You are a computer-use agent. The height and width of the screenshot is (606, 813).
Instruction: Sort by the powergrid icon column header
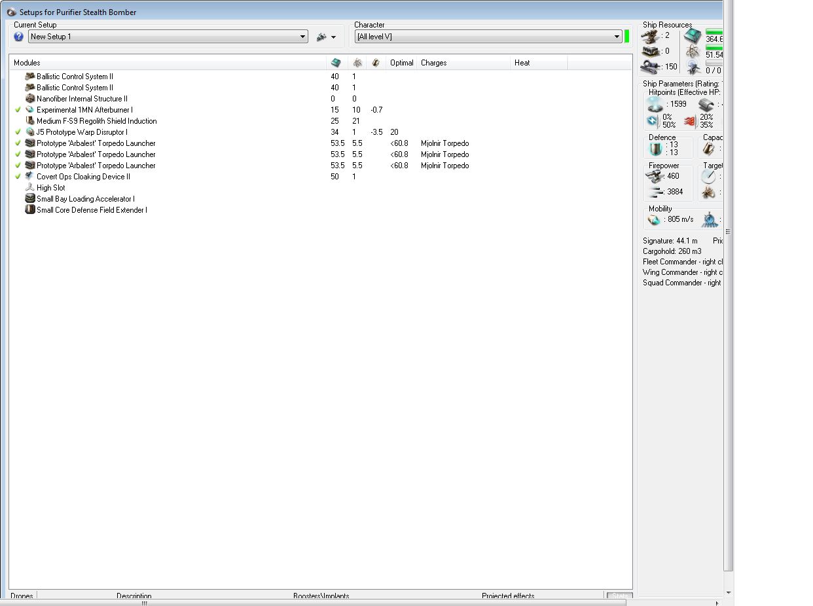(x=357, y=63)
